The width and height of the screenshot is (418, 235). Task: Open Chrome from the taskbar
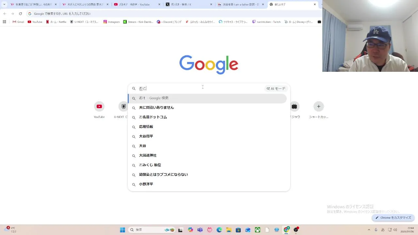point(286,230)
